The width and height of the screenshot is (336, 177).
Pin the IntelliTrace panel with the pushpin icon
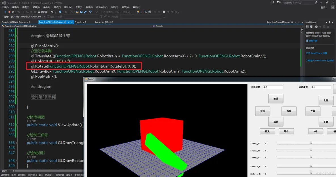click(329, 22)
